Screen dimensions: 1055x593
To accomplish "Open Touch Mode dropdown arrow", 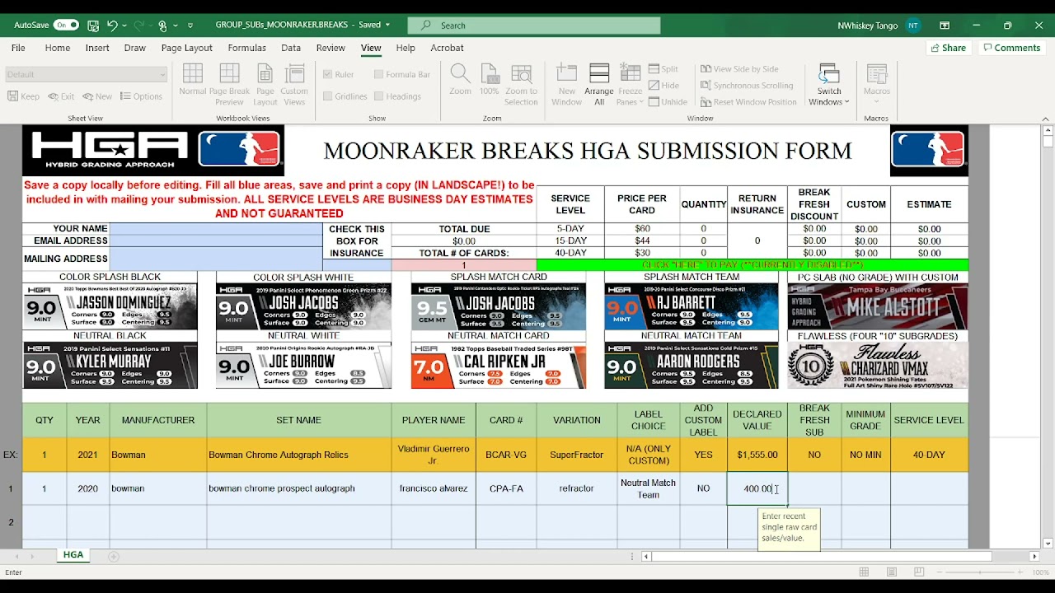I will [x=176, y=26].
